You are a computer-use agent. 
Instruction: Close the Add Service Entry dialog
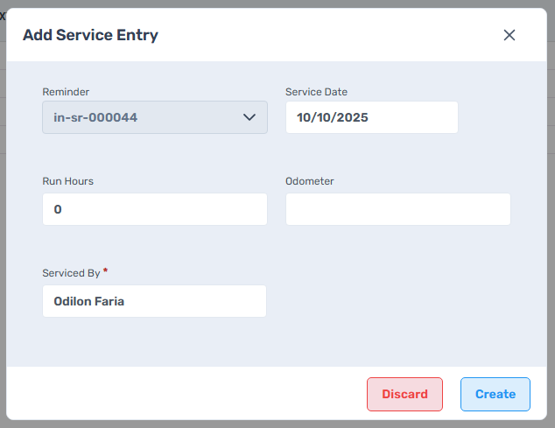[509, 35]
